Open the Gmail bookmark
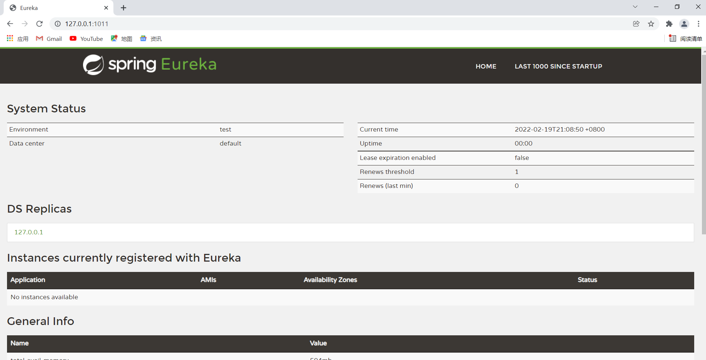This screenshot has width=706, height=360. coord(49,39)
